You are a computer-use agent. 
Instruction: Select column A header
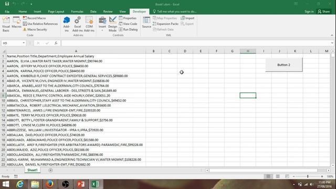click(x=76, y=51)
